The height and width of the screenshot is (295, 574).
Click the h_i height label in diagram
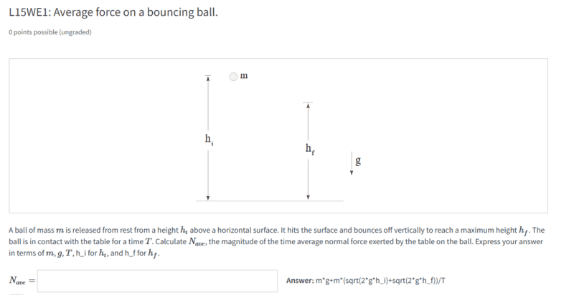pyautogui.click(x=210, y=139)
